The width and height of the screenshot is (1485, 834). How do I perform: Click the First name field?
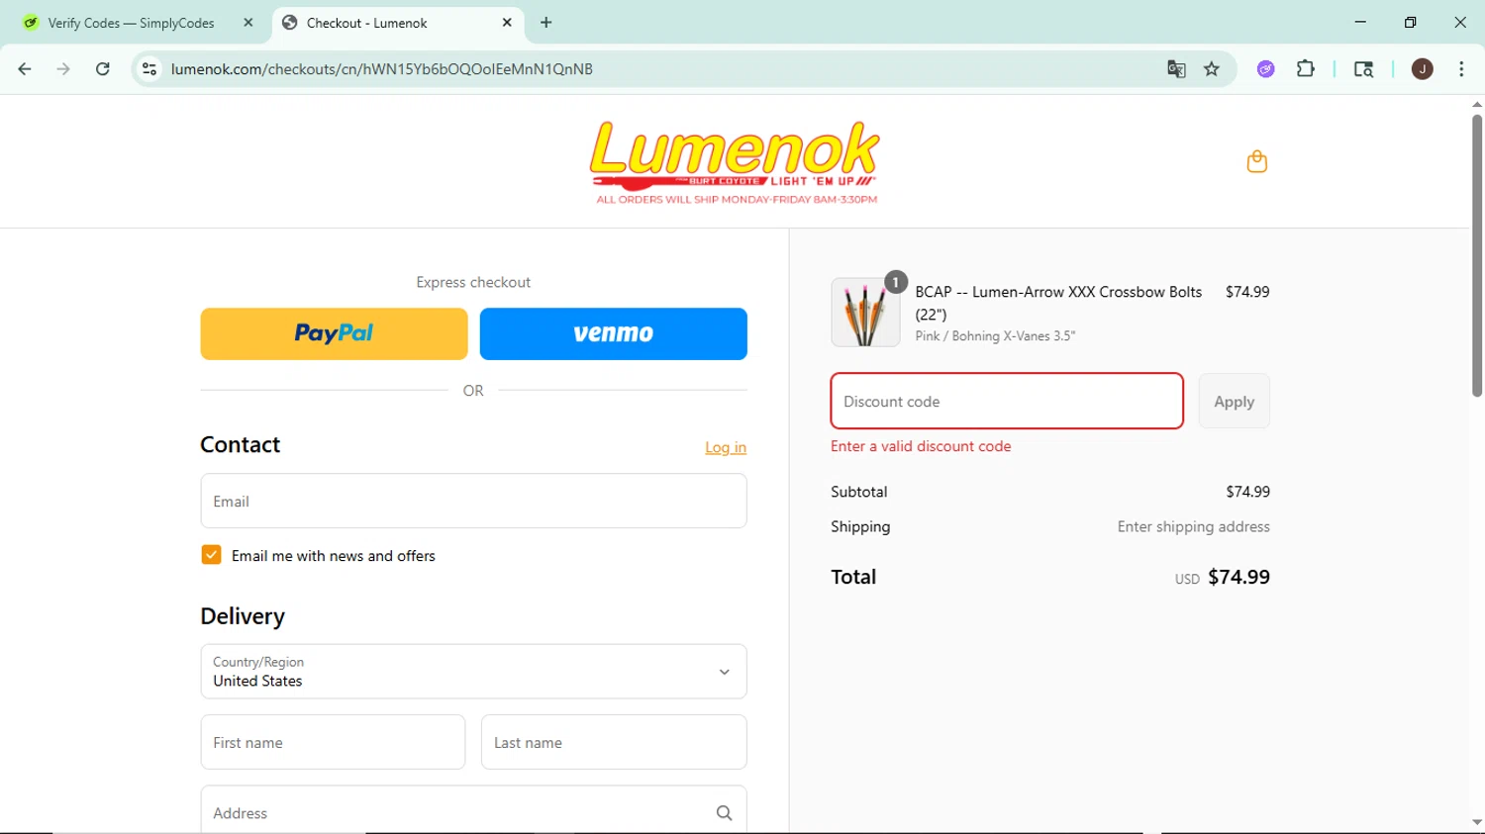[333, 742]
